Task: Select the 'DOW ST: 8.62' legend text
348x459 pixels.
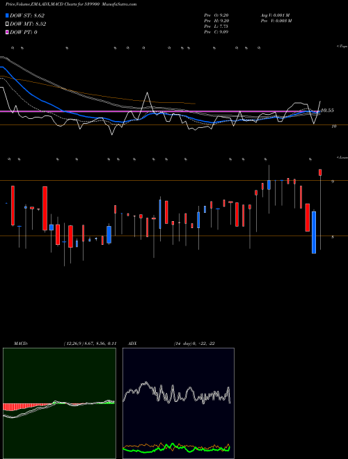Action: click(27, 15)
